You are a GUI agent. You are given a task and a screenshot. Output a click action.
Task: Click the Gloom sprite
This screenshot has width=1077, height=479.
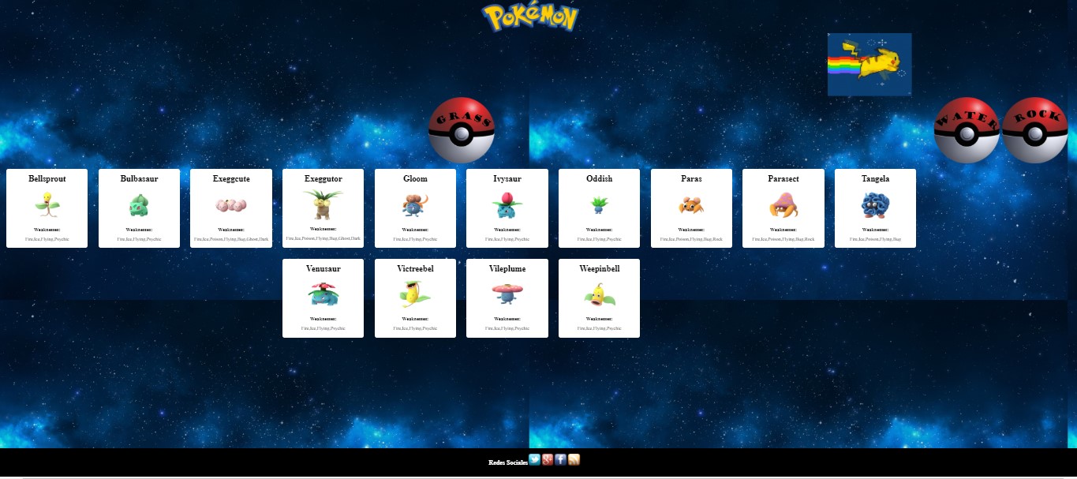coord(415,205)
